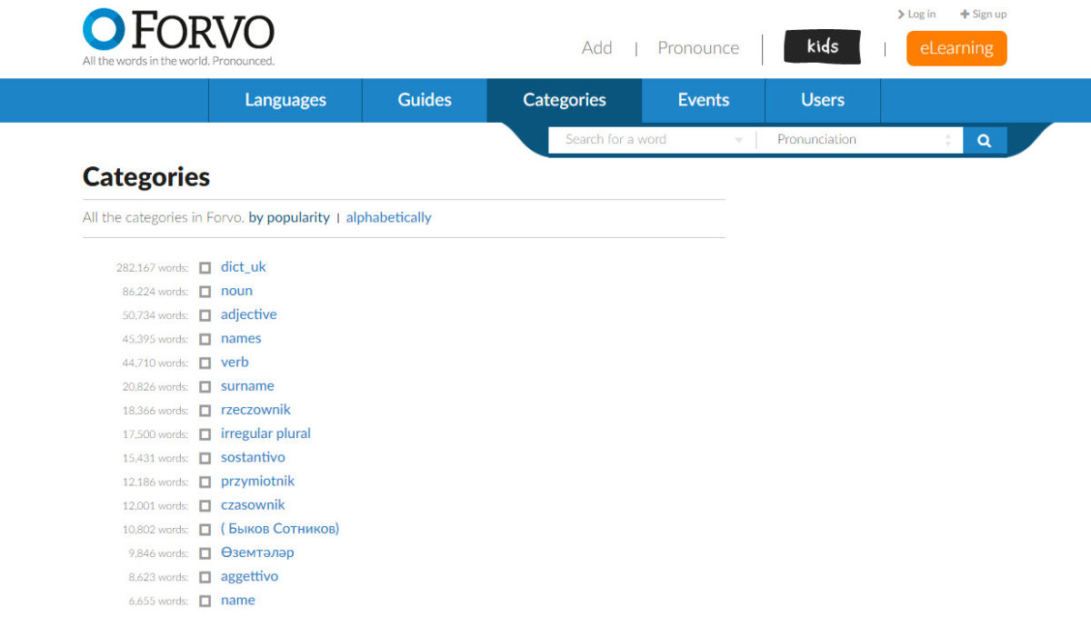1091x617 pixels.
Task: Open the Add link in header
Action: (x=596, y=48)
